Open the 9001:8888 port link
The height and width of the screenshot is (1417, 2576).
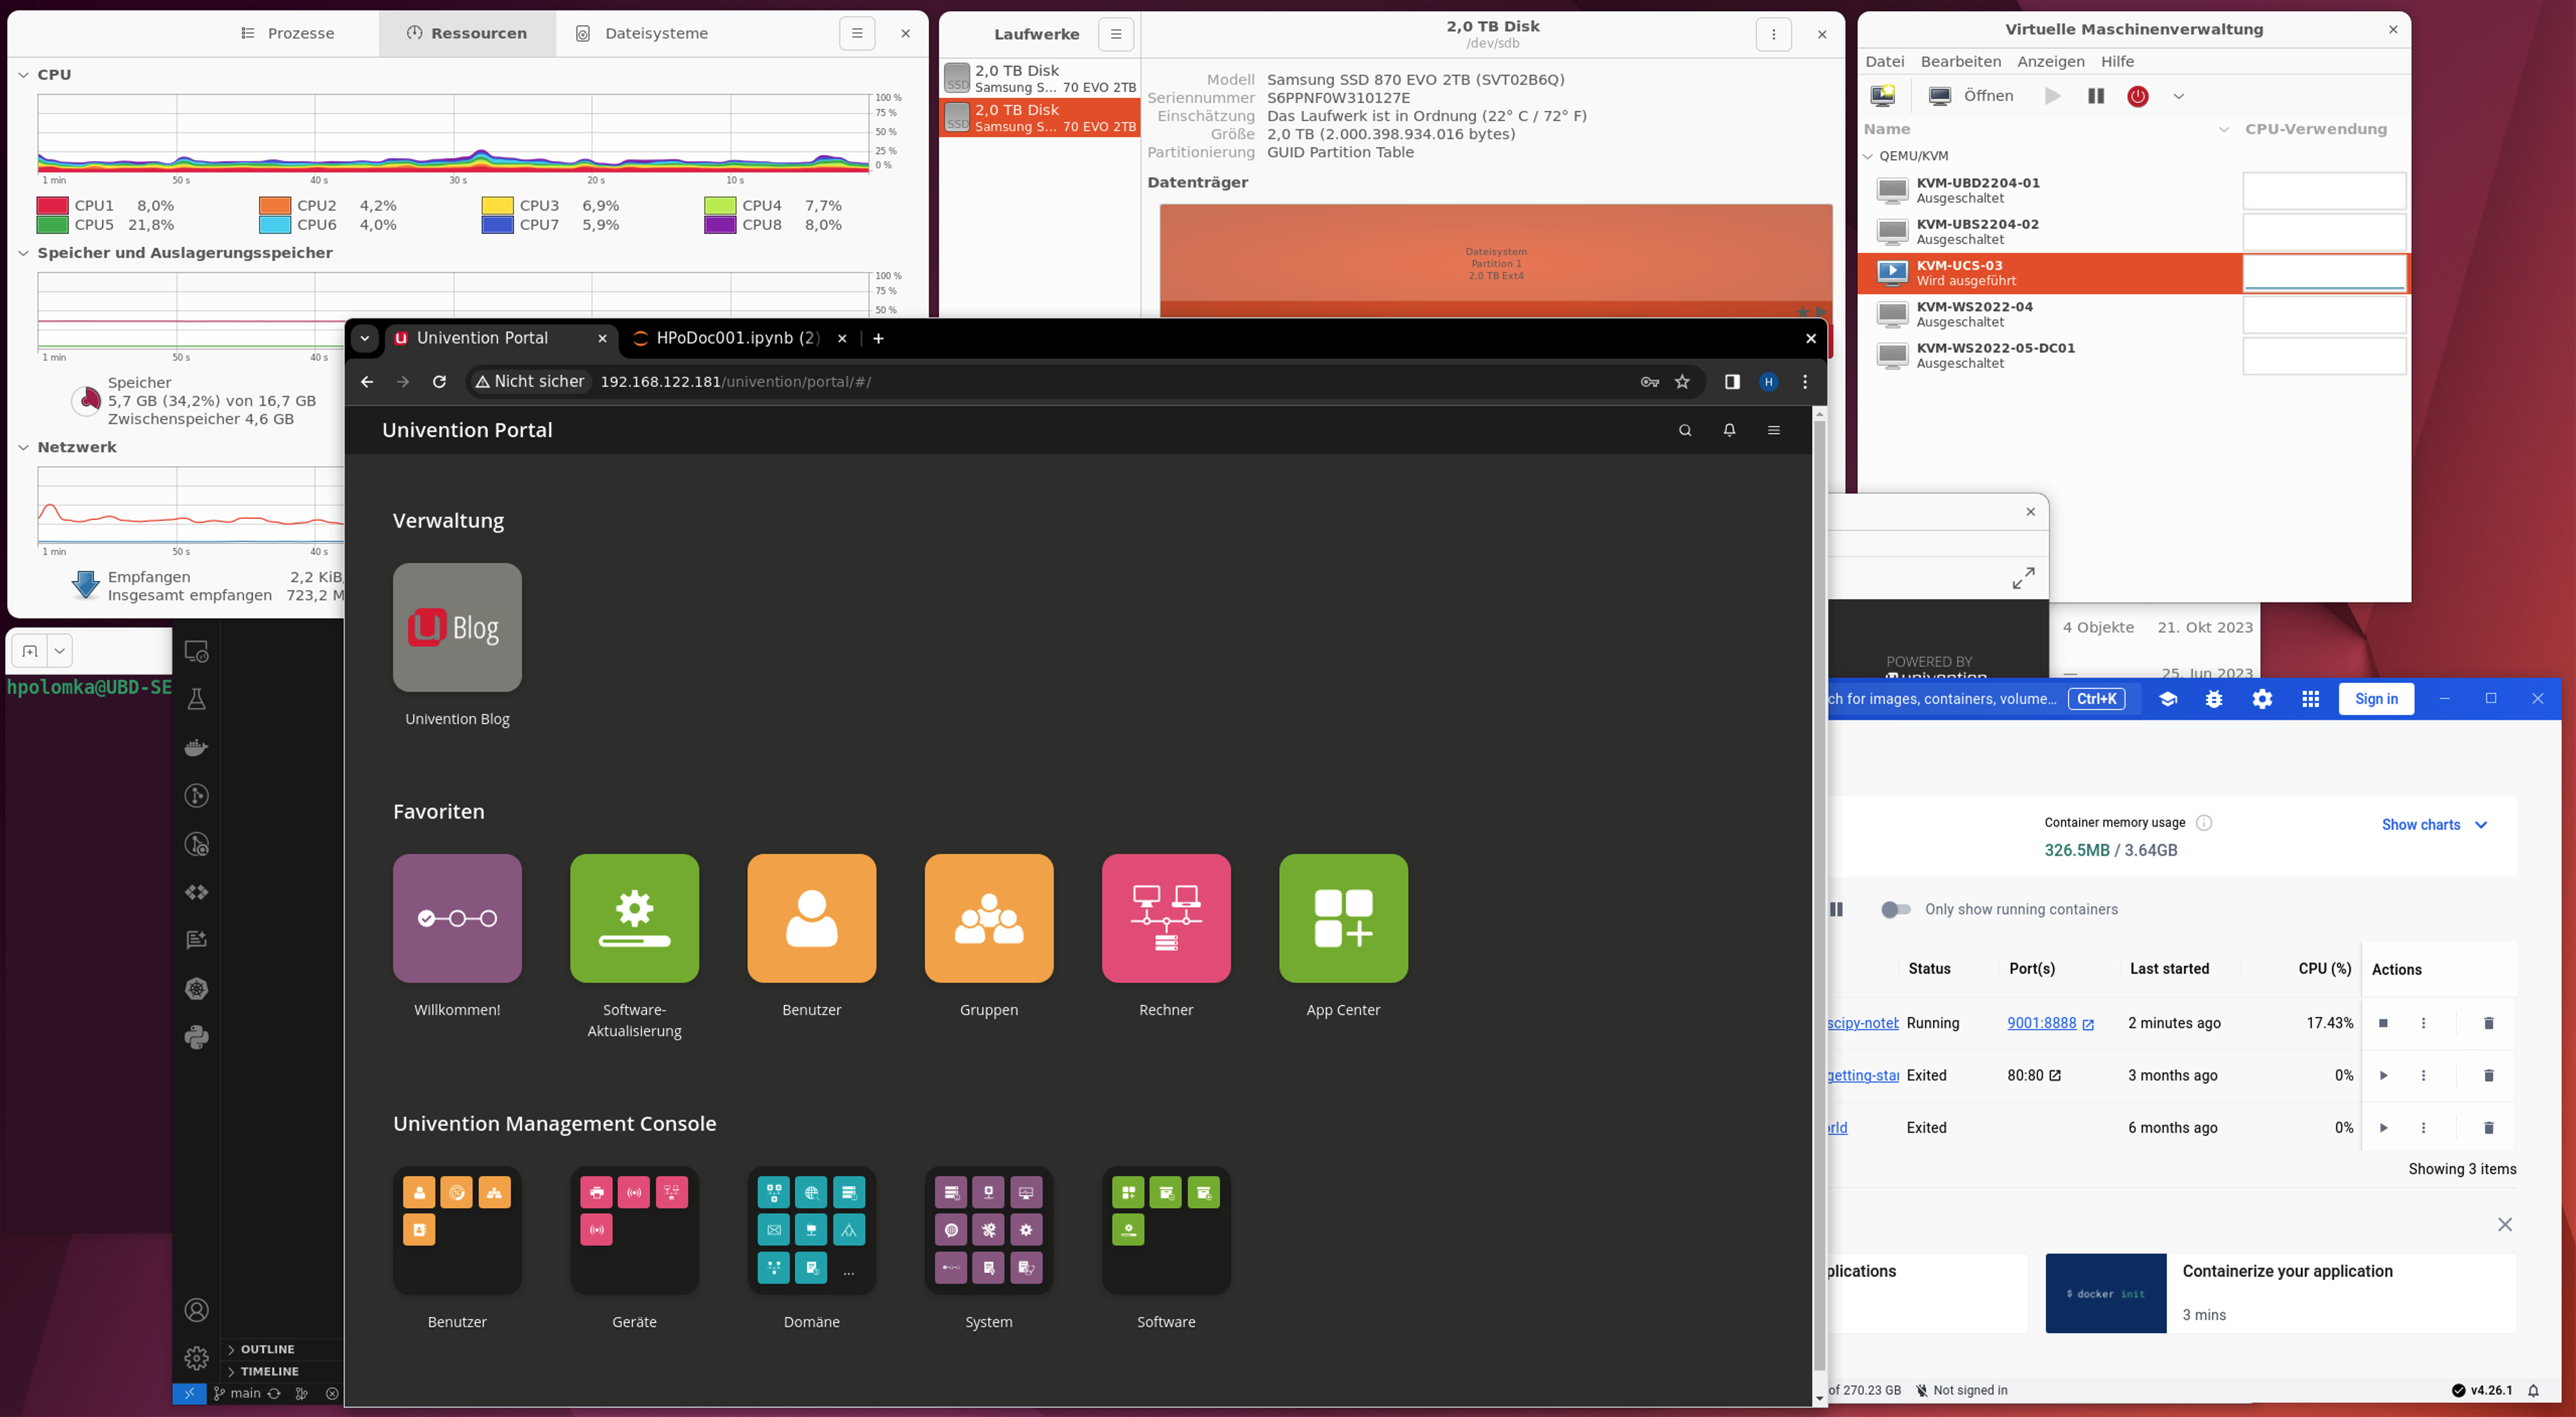pyautogui.click(x=2040, y=1023)
